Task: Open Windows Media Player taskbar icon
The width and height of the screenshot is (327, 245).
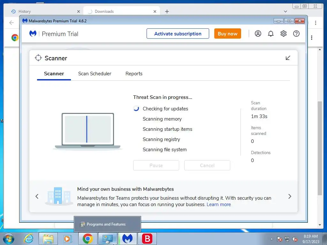Action: click(x=67, y=239)
